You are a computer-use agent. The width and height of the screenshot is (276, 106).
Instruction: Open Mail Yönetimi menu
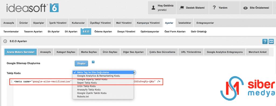click(124, 23)
